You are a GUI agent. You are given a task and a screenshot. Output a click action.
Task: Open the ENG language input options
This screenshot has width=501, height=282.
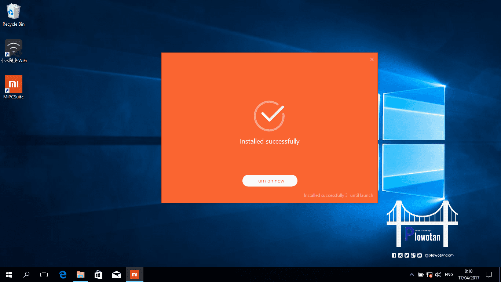[449, 274]
